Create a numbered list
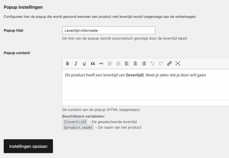 tap(118, 64)
